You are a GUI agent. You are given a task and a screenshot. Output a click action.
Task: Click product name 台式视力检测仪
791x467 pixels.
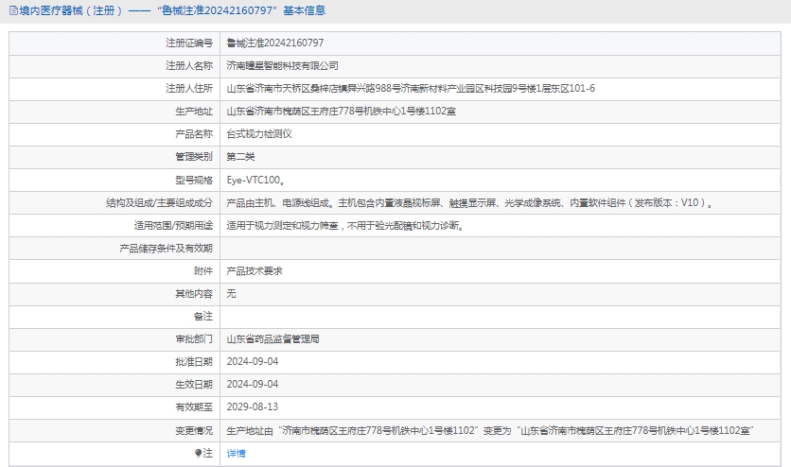pyautogui.click(x=258, y=133)
